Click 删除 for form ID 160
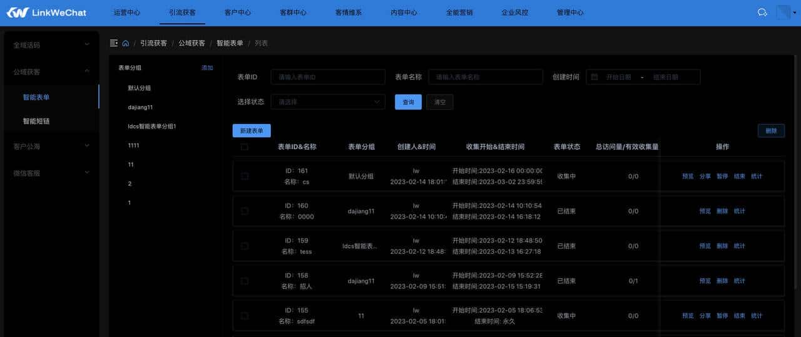 pos(722,212)
